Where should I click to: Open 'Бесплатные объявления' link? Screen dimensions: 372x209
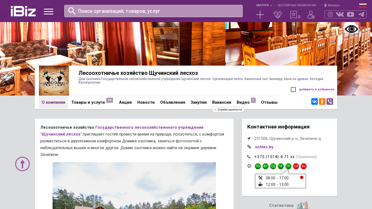(x=297, y=5)
